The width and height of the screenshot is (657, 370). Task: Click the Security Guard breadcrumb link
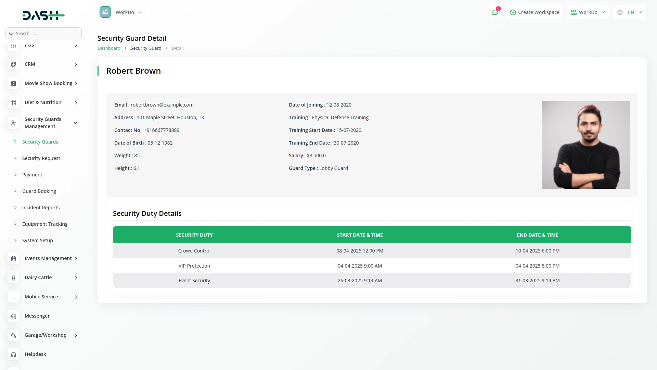(x=146, y=48)
